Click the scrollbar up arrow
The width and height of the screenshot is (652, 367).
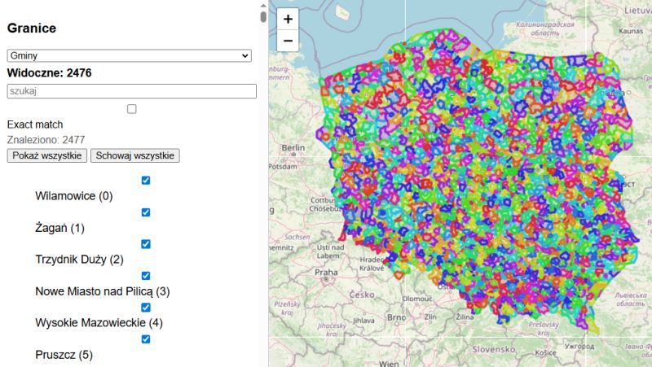tap(263, 6)
